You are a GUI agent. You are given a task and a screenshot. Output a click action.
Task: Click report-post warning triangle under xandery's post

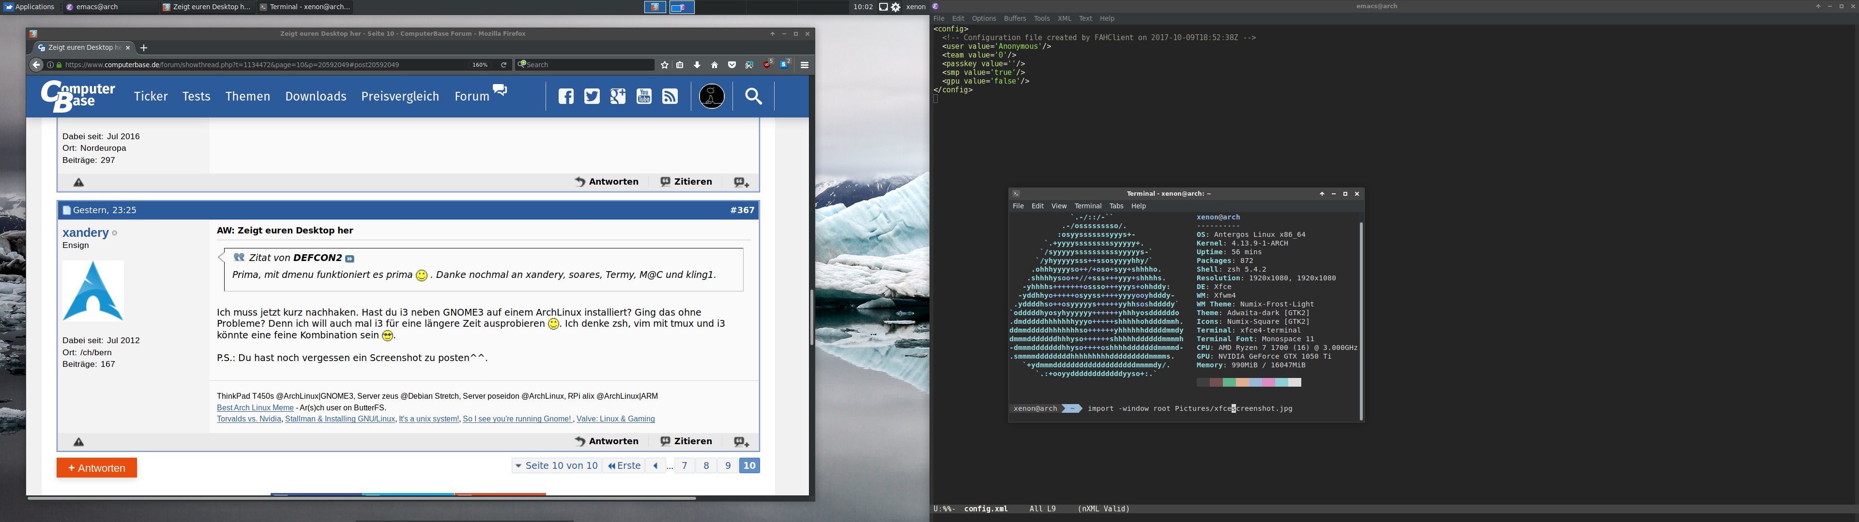79,442
